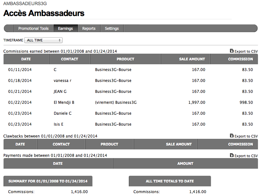266x196 pixels.
Task: Click the Export to CSV icon for clawbacks
Action: click(x=232, y=136)
